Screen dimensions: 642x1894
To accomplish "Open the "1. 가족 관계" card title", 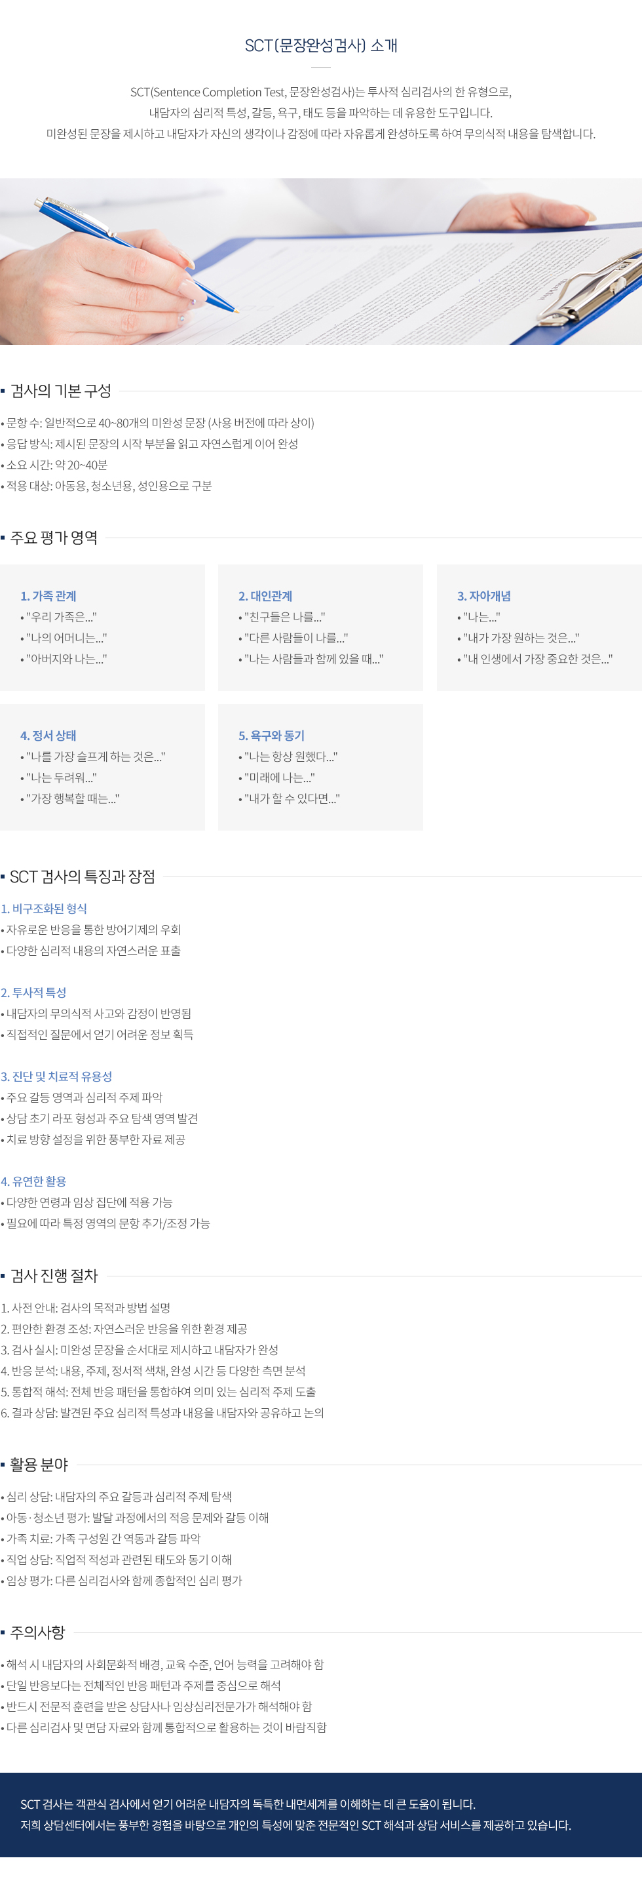I will pyautogui.click(x=48, y=597).
